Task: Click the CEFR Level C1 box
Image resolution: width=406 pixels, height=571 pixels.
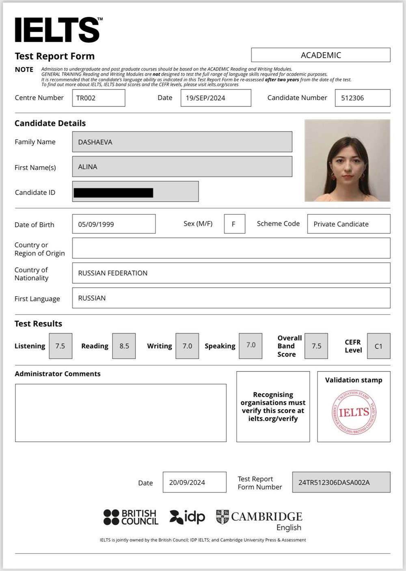Action: click(379, 346)
